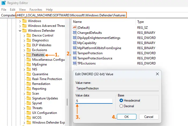Close the Edit DWORD dialog with X
188x126 pixels.
tap(157, 74)
